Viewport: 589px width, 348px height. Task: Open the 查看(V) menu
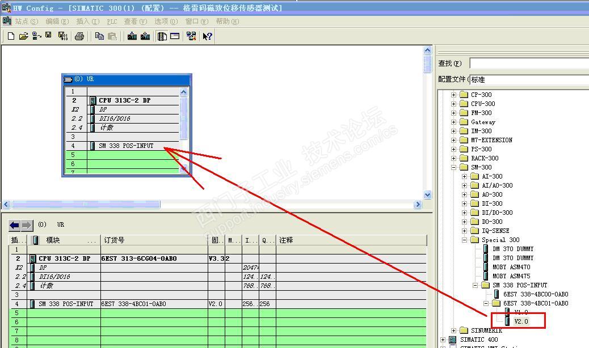136,22
